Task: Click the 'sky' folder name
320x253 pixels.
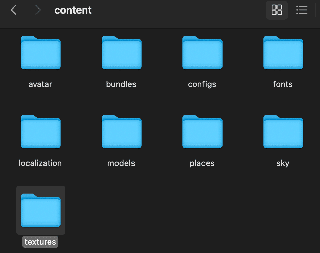Action: pyautogui.click(x=283, y=164)
